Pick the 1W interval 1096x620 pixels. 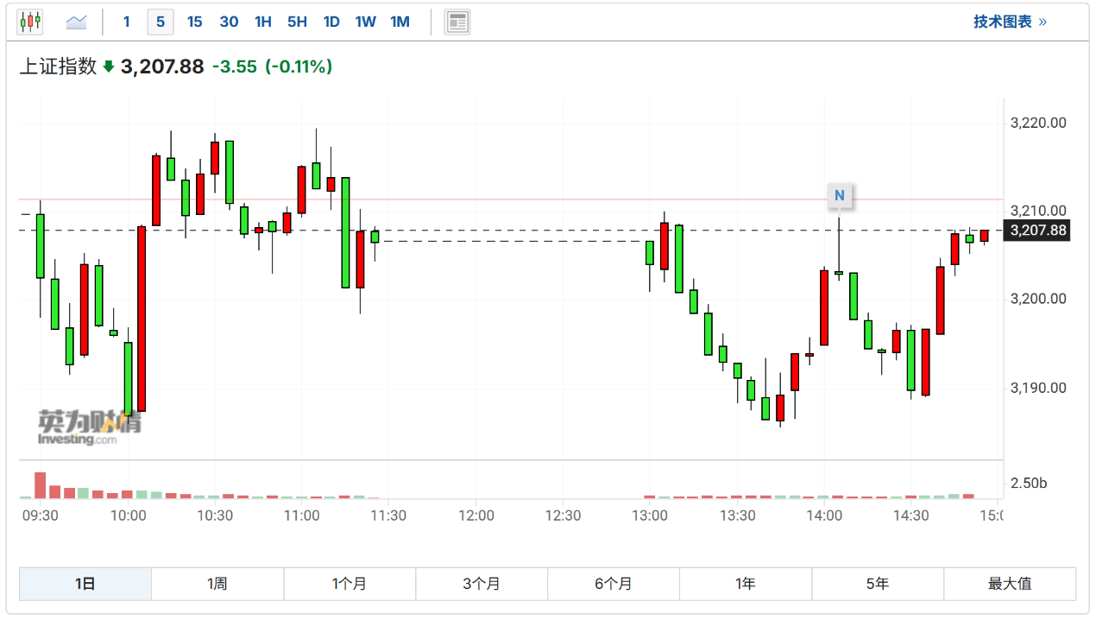pyautogui.click(x=366, y=22)
